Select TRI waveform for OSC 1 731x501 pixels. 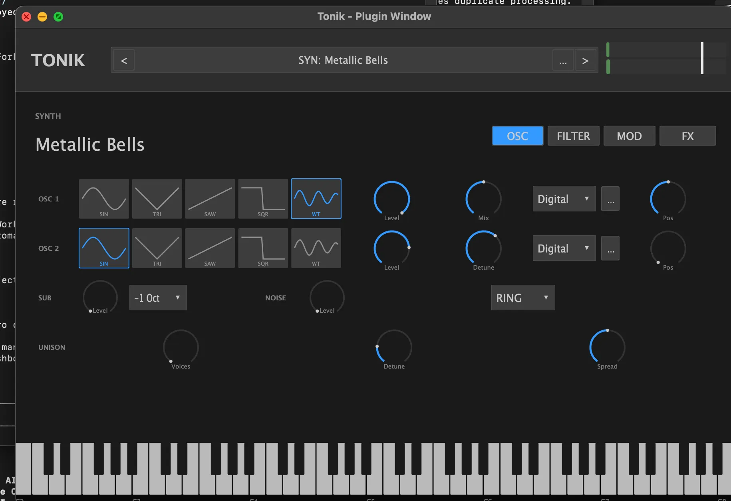(157, 199)
